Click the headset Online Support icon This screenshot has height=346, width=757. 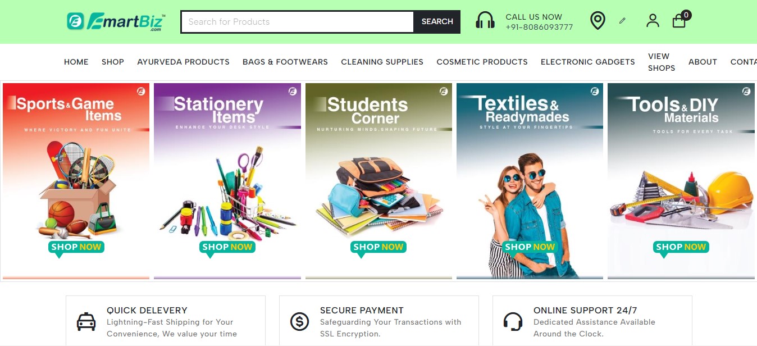[x=513, y=322]
